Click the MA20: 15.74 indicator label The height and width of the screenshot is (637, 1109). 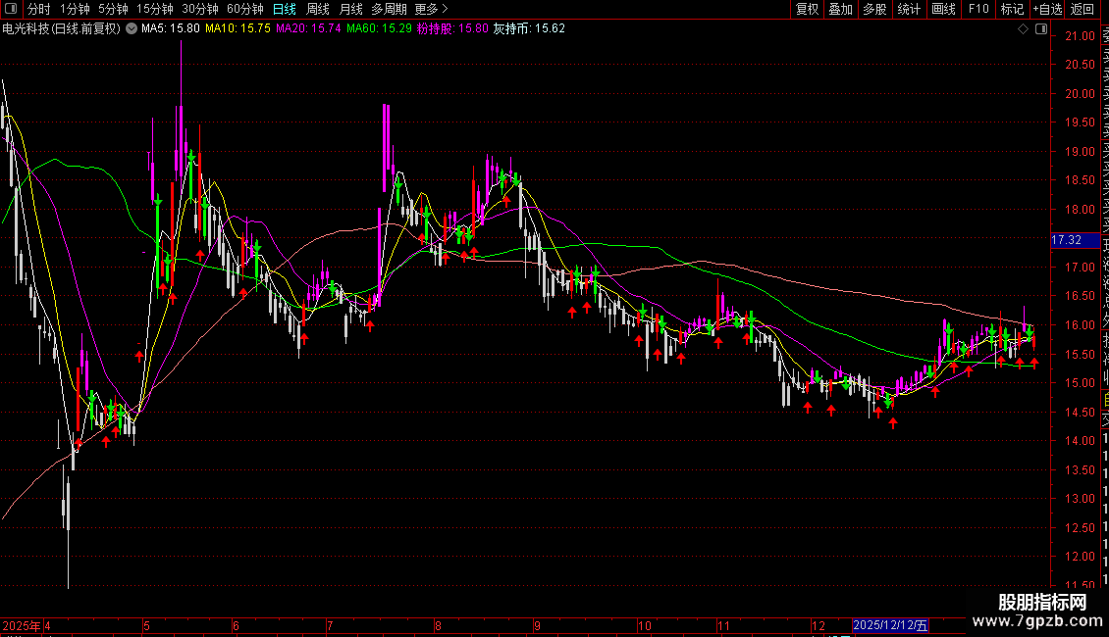(308, 29)
